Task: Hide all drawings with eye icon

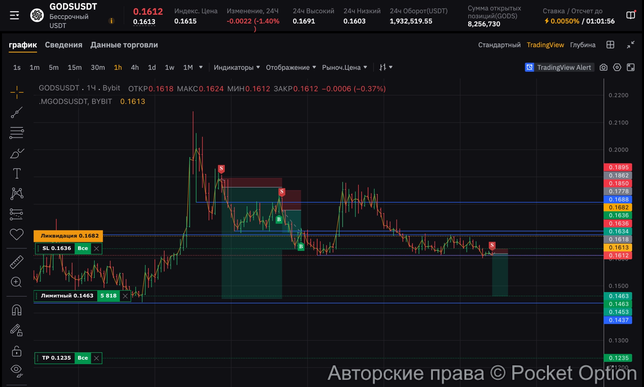Action: click(16, 370)
